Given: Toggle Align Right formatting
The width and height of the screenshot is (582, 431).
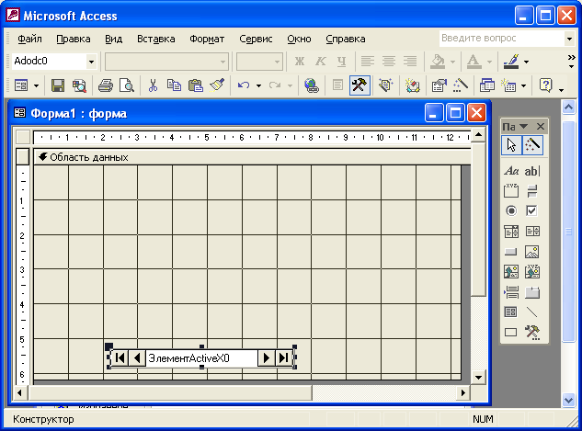Looking at the screenshot, I should tap(410, 62).
